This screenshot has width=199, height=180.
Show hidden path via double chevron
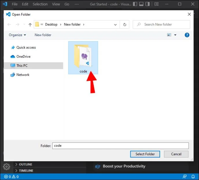[42, 24]
